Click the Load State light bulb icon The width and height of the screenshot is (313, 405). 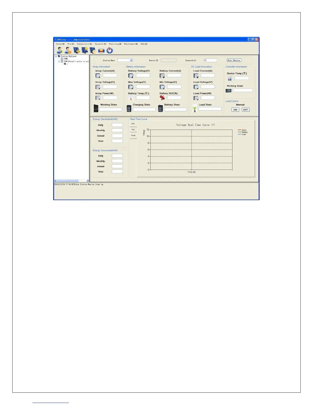click(195, 109)
